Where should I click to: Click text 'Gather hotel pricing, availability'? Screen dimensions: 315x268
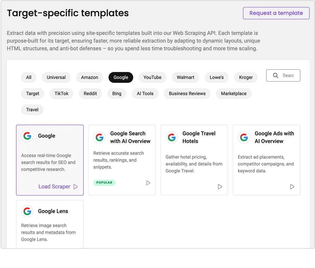pos(194,164)
